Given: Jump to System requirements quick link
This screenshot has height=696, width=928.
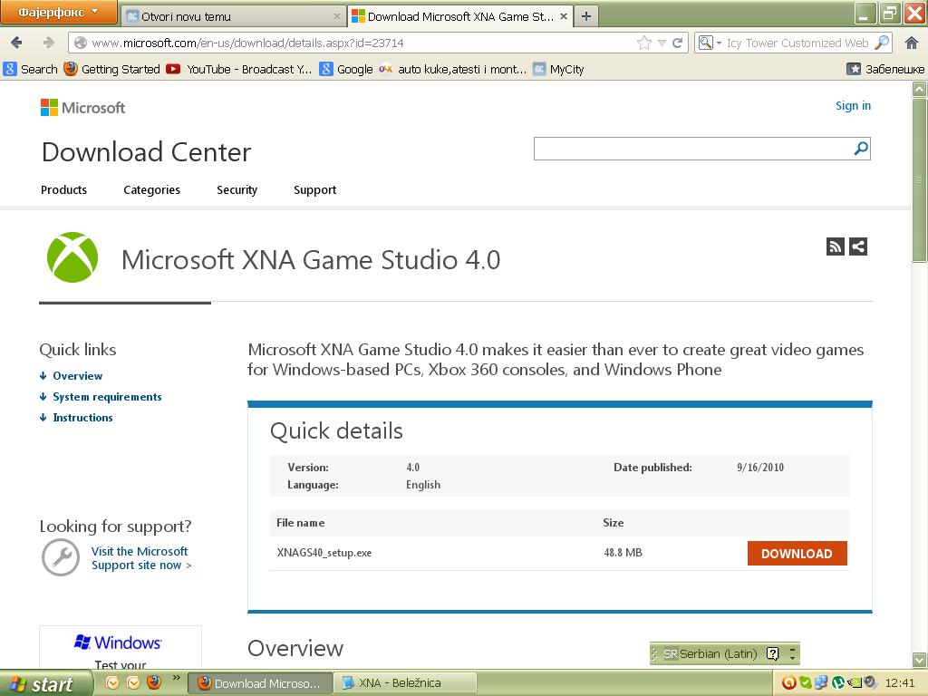Looking at the screenshot, I should point(107,397).
